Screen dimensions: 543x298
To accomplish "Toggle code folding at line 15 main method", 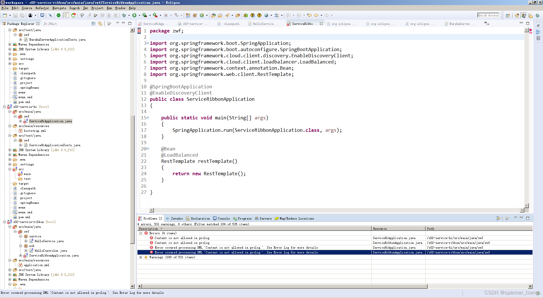I will coord(148,118).
